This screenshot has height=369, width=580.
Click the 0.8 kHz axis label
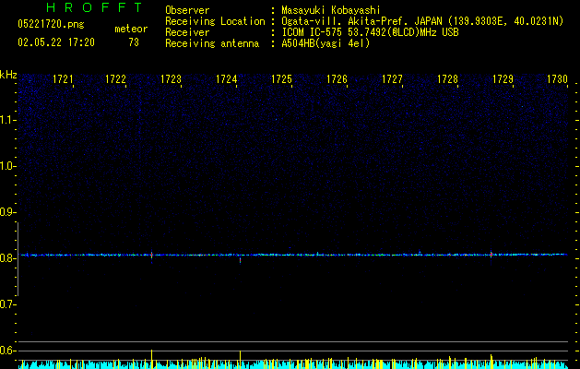point(7,258)
